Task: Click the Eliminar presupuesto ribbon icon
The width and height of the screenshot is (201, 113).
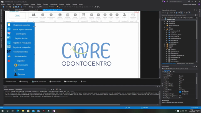Action: [x=75, y=15]
